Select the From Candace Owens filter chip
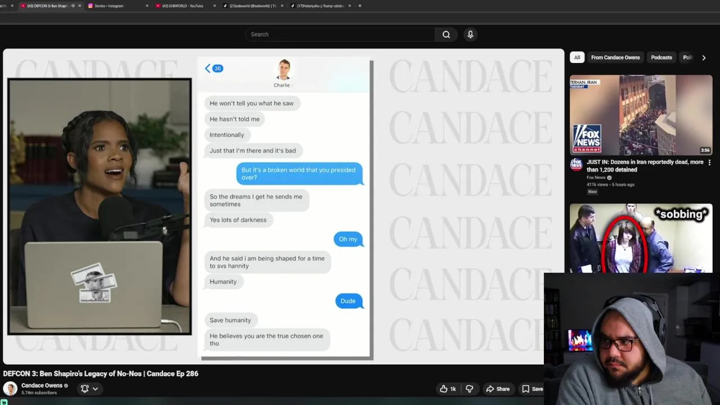This screenshot has height=405, width=720. click(615, 57)
